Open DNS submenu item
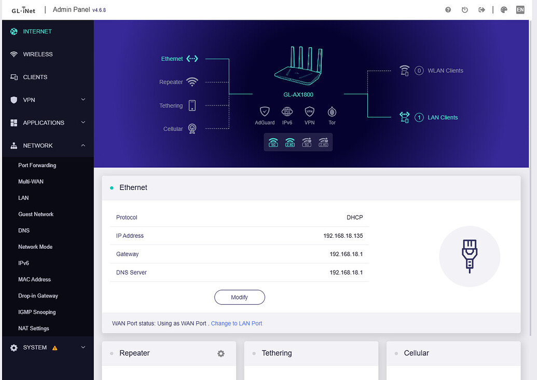The height and width of the screenshot is (380, 537). [48, 230]
